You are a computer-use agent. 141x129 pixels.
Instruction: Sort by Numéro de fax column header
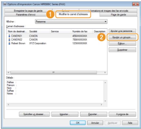[82, 31]
